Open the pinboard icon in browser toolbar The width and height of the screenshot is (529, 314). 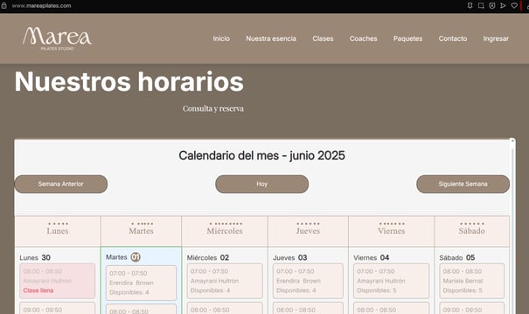tap(470, 6)
